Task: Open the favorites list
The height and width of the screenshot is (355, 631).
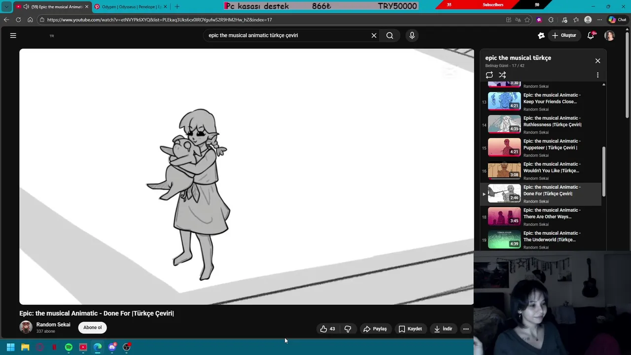Action: tap(576, 20)
